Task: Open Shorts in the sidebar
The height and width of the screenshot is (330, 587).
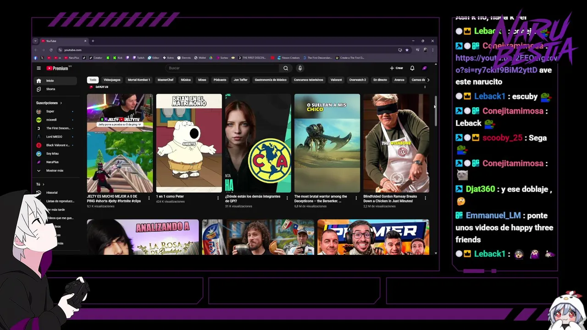Action: click(x=56, y=89)
